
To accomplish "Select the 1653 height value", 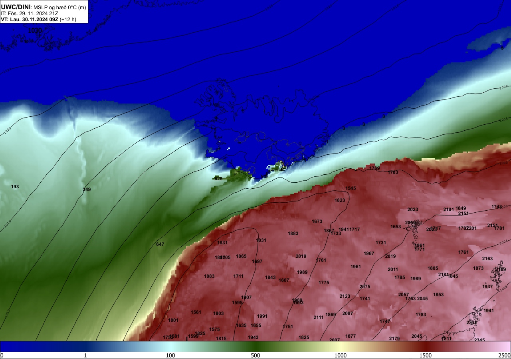I will tap(396, 227).
